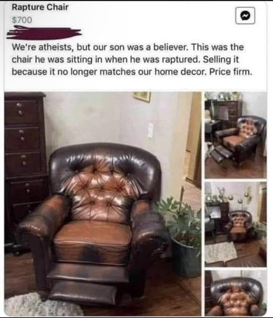View the bottom close-up chair back thumbnail
The image size is (273, 318).
click(x=236, y=293)
